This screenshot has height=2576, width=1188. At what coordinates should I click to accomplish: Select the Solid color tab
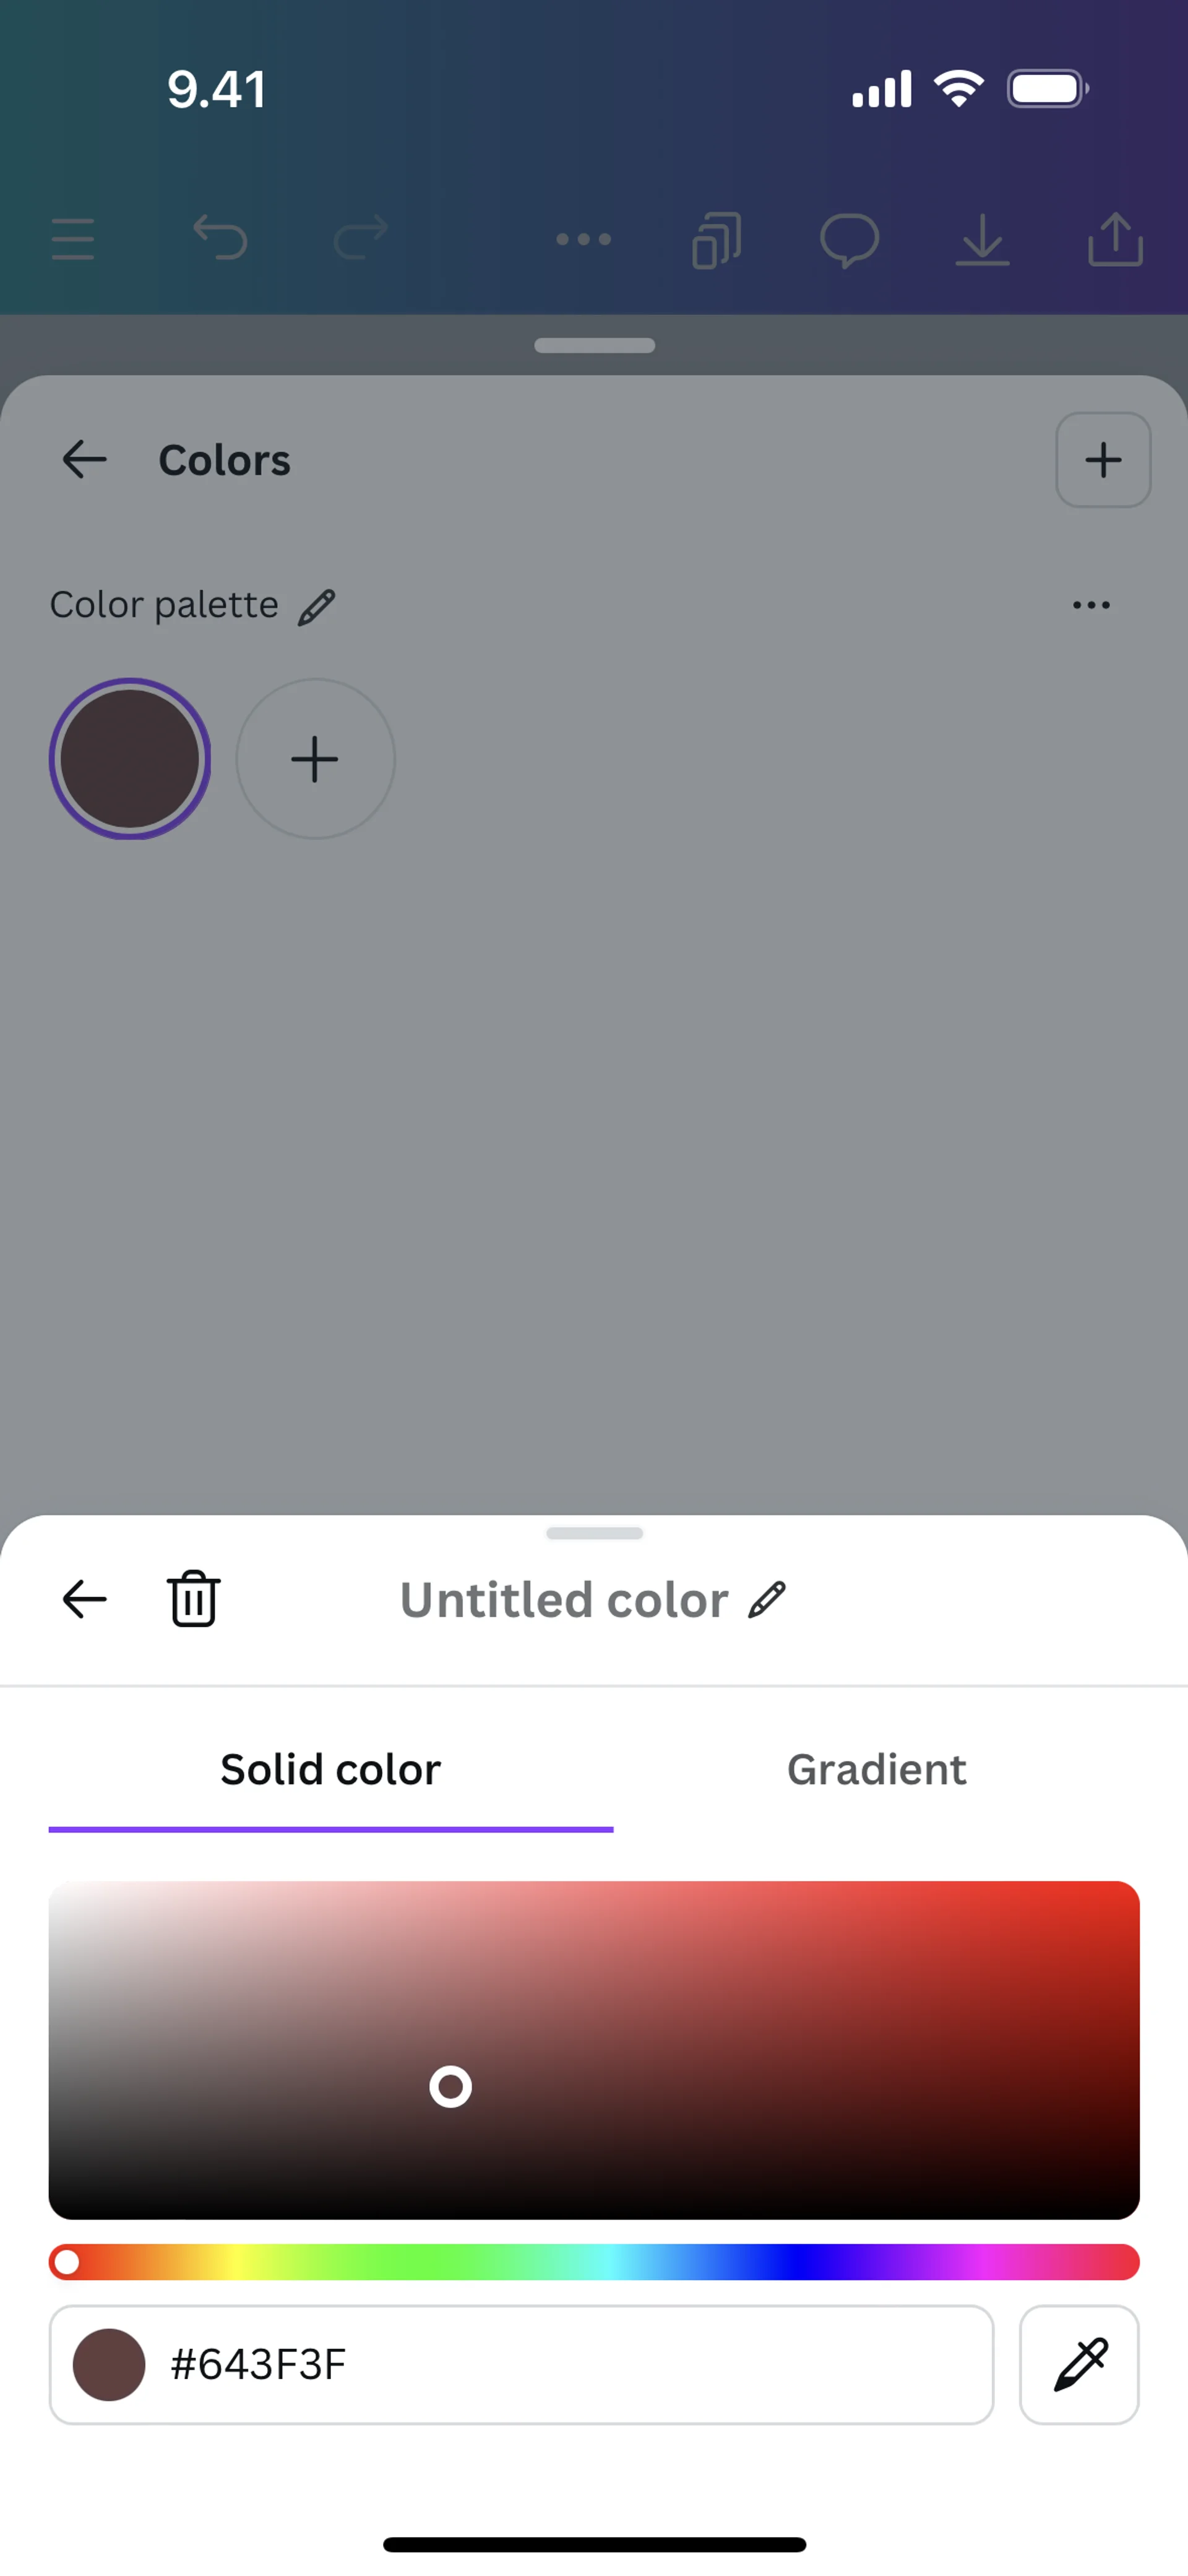(331, 1769)
